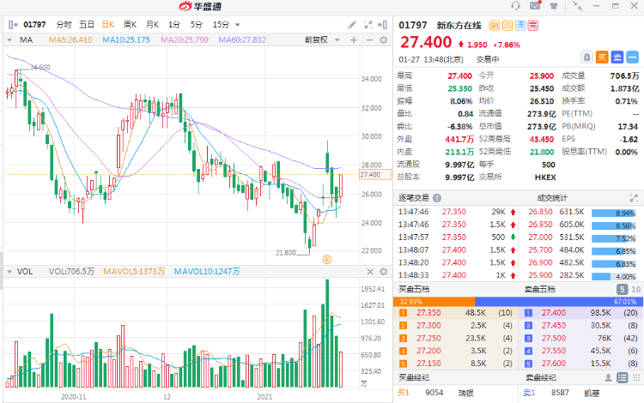
Task: Select bid level 2 price 27.300
Action: tap(428, 326)
